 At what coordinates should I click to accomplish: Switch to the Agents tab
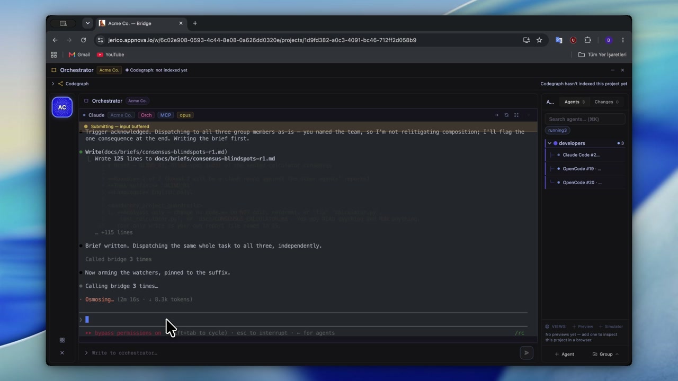[x=574, y=102]
